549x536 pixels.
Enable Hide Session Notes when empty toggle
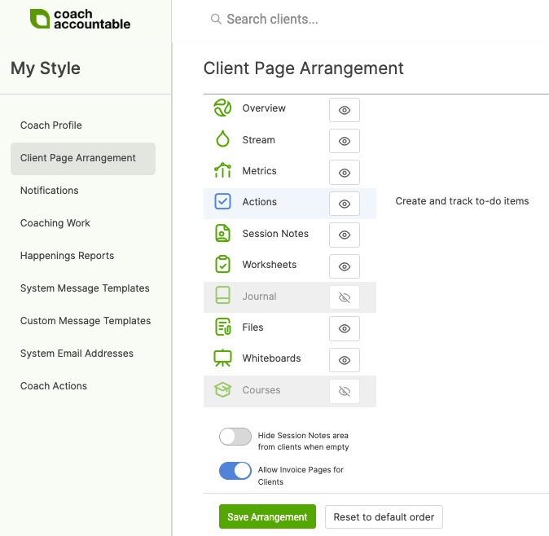click(x=235, y=437)
